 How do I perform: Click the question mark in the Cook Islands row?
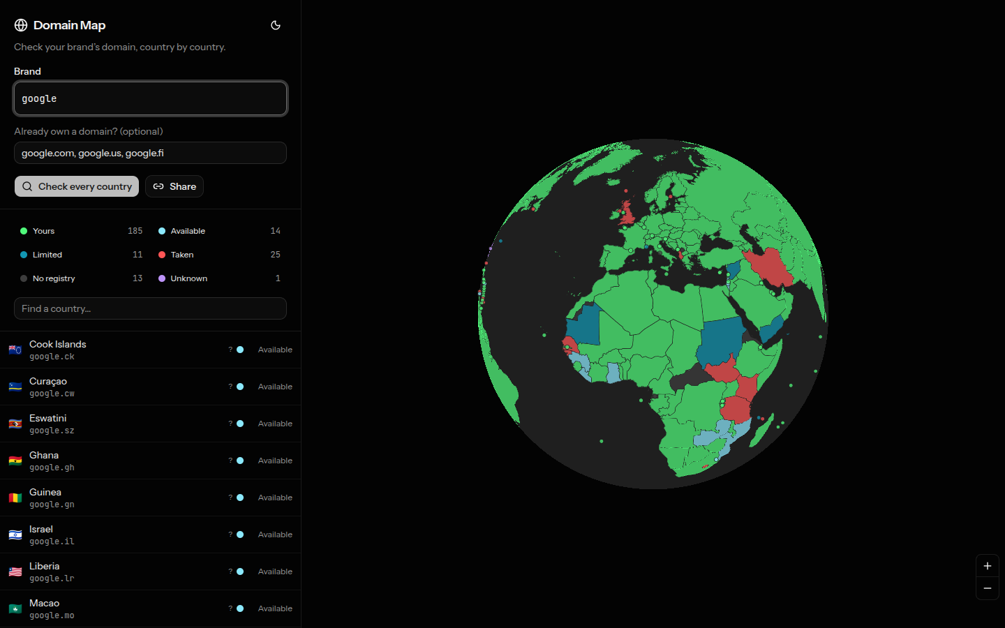click(x=230, y=350)
